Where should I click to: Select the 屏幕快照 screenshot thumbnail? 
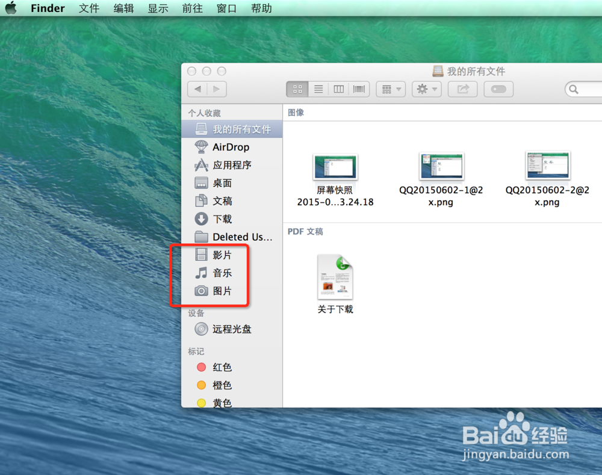(335, 167)
